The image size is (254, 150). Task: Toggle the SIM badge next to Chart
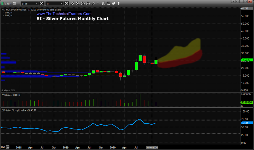pyautogui.click(x=14, y=4)
